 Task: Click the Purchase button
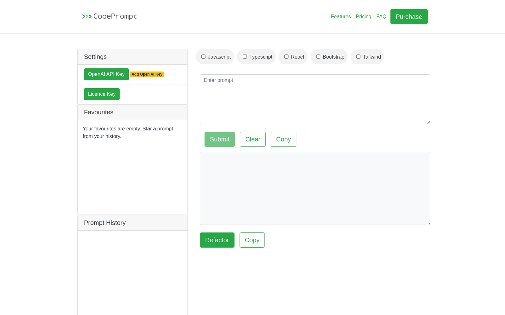pos(409,17)
